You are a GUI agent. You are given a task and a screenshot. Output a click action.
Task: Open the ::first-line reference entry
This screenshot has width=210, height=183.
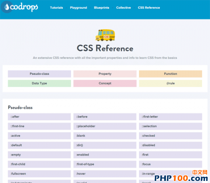[x=39, y=126]
